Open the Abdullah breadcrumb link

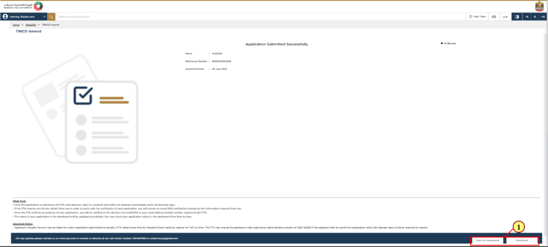click(31, 25)
